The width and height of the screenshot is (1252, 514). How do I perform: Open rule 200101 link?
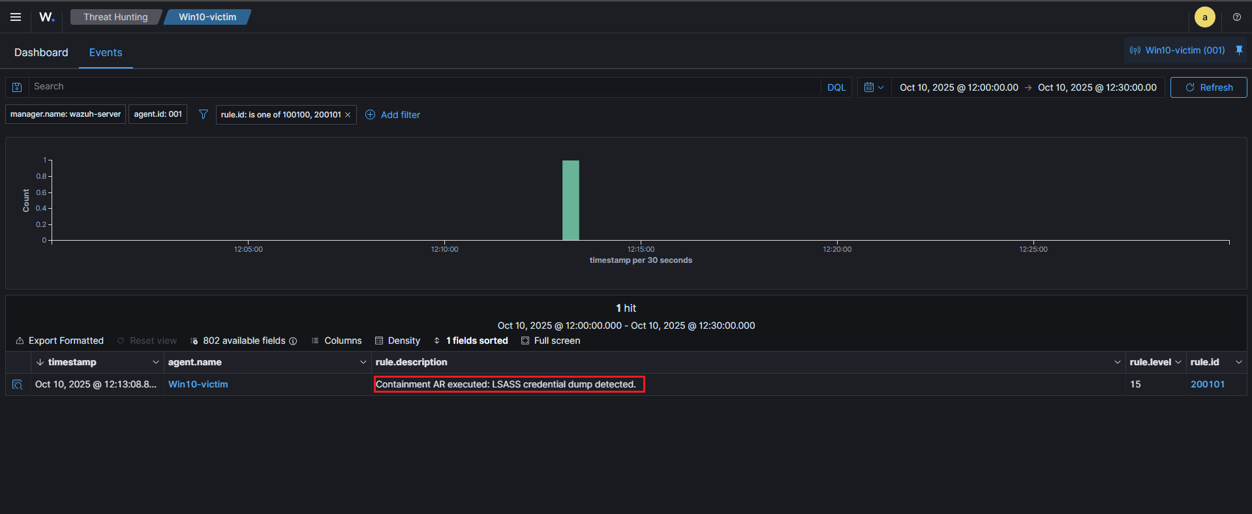[x=1207, y=384]
